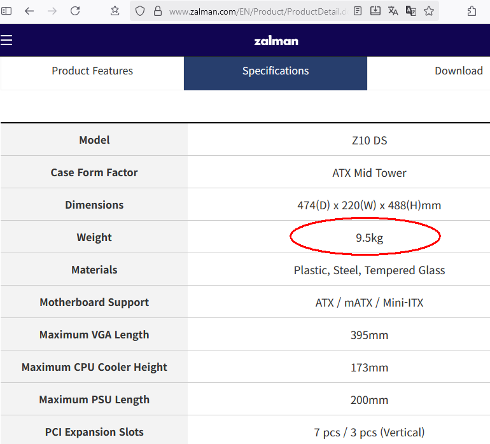Switch to the Product Features tab
This screenshot has height=444, width=490.
coord(92,71)
